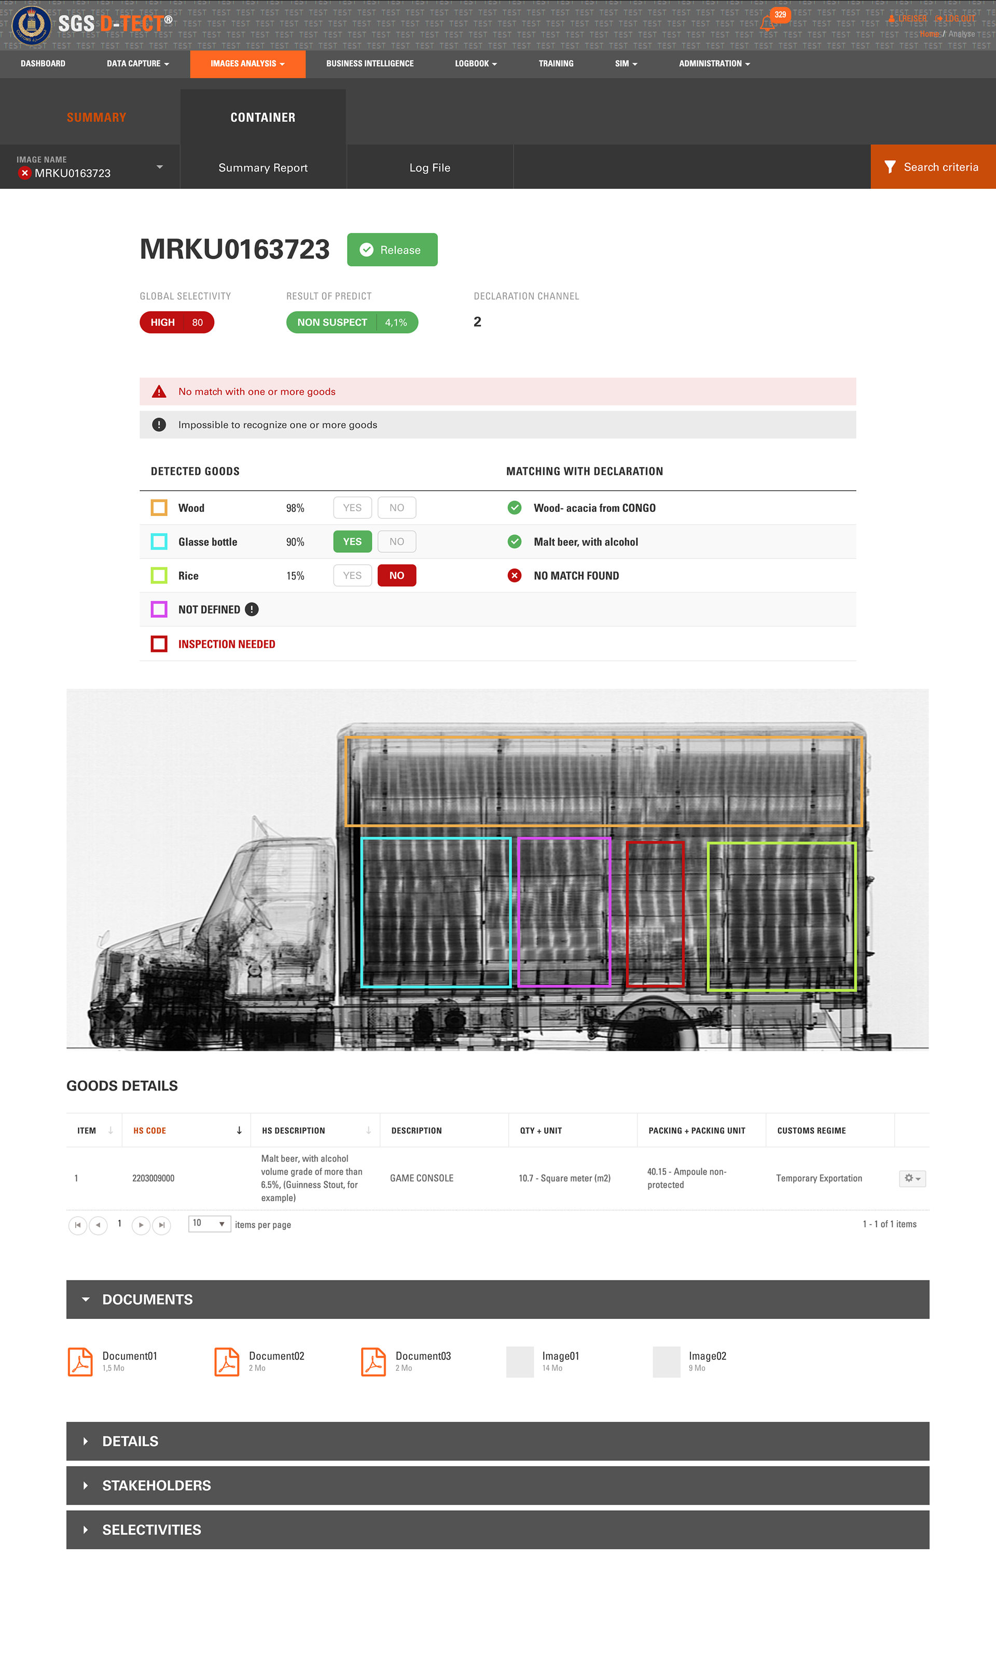The height and width of the screenshot is (1655, 996).
Task: Open Document03 PDF file
Action: pyautogui.click(x=373, y=1361)
